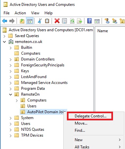
Task: Click the RemoteOn OU folder icon
Action: pyautogui.click(x=17, y=94)
